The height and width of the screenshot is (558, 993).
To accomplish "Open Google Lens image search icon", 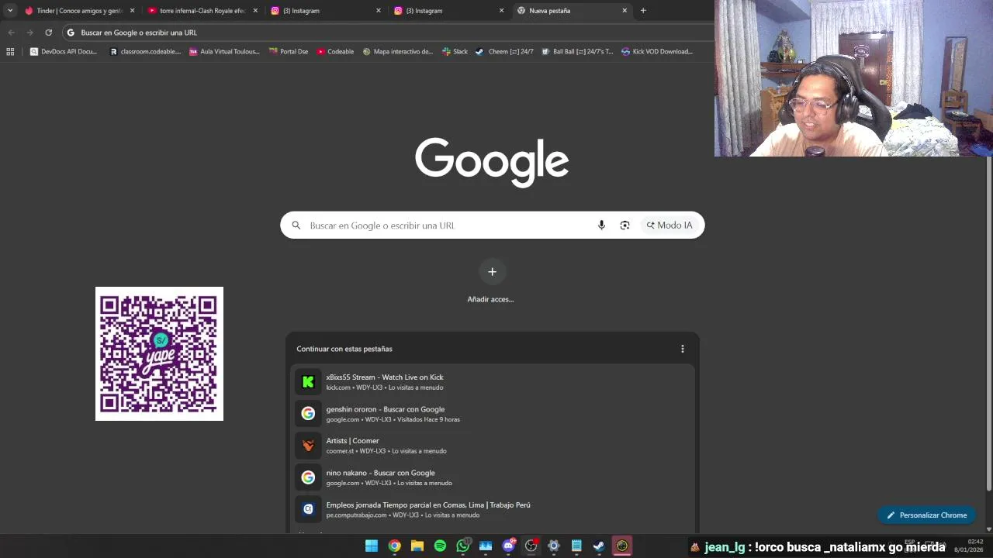I will click(x=625, y=226).
